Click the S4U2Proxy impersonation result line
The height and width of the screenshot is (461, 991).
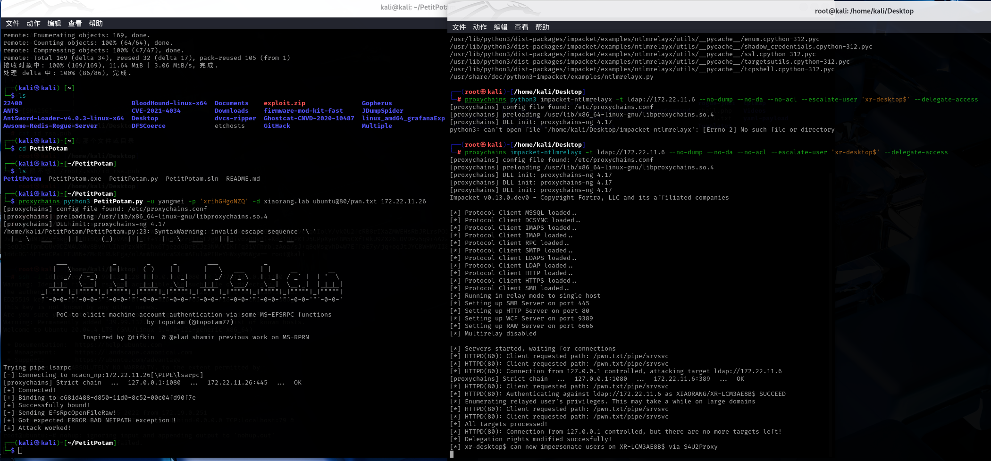(584, 447)
